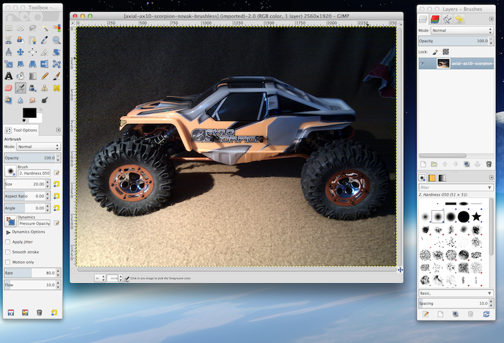
Task: Choose the Pencil tool
Action: 44,76
